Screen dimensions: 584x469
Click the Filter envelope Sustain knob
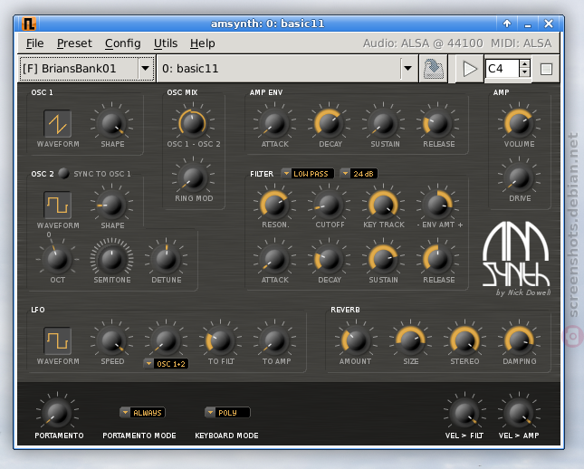click(383, 259)
